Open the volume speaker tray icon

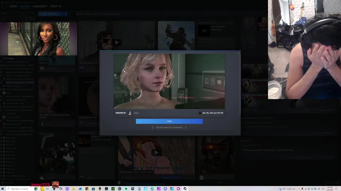pos(312,189)
